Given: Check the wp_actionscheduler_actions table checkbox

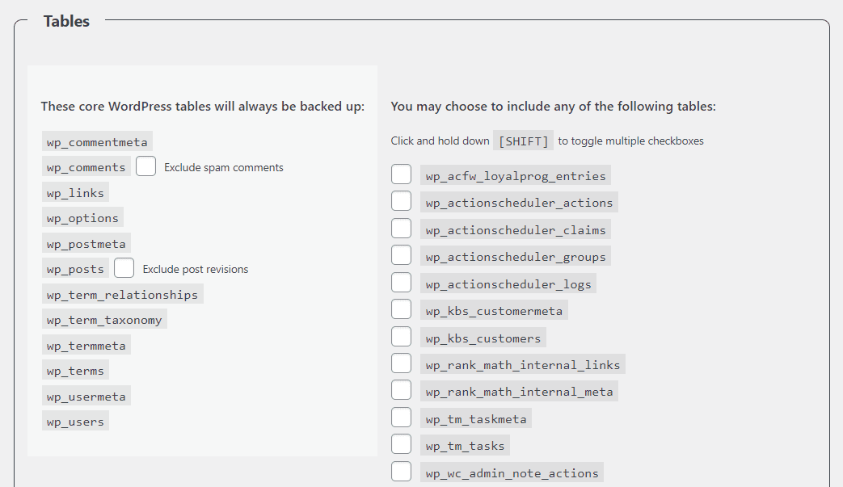Looking at the screenshot, I should (x=401, y=201).
